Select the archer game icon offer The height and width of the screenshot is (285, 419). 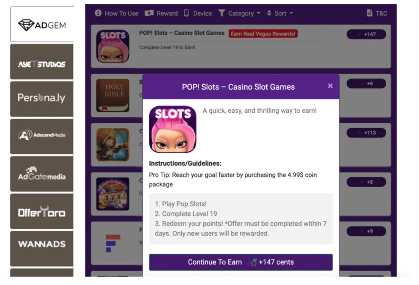coord(113,144)
